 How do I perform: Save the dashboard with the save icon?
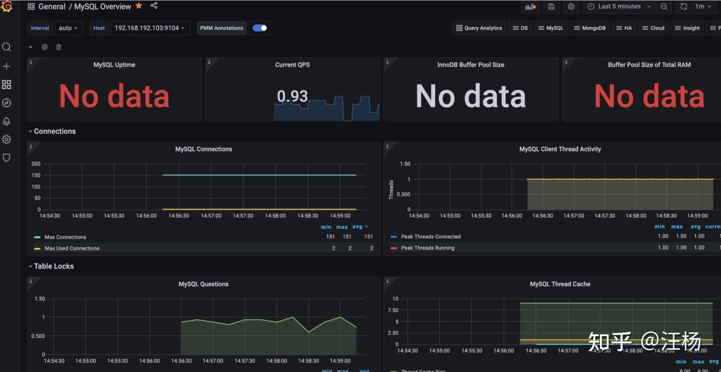coord(551,6)
